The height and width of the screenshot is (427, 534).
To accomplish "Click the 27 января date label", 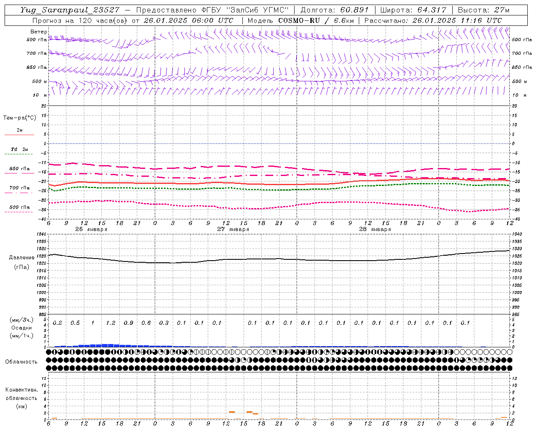I will click(x=233, y=229).
